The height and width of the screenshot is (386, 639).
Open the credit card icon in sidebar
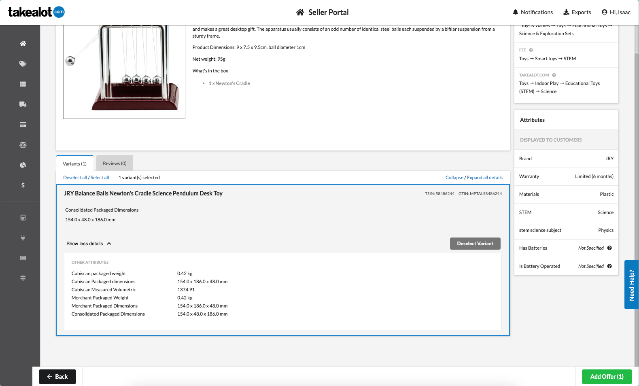(x=23, y=125)
